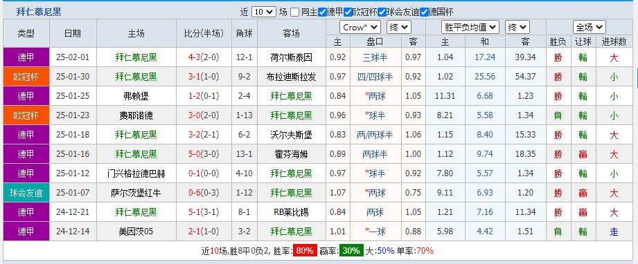Viewport: 638px width, 264px height.
Task: Uncheck the 德国杯 filter checkbox
Action: coord(424,12)
